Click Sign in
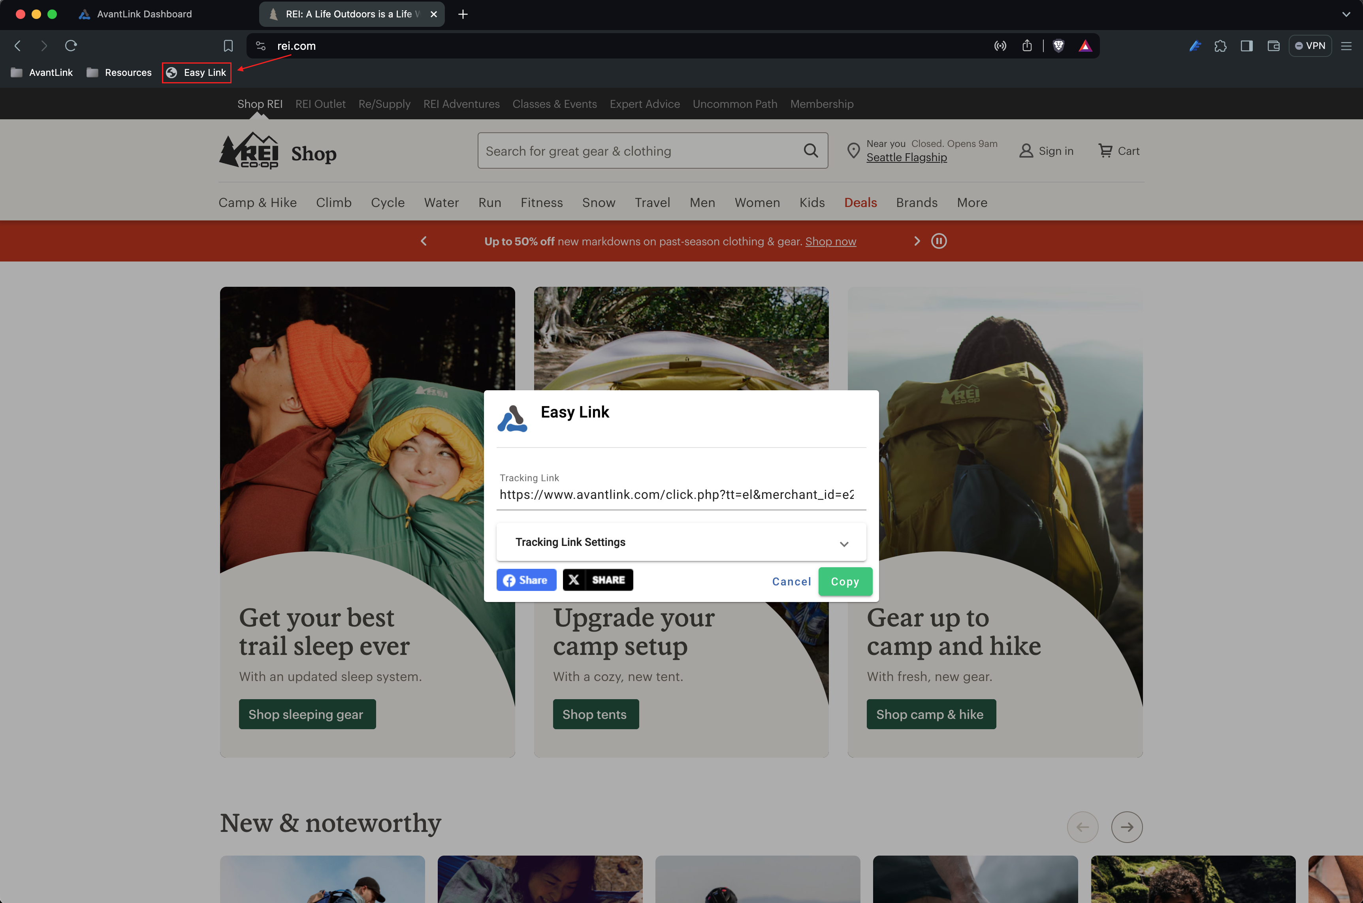1363x903 pixels. 1046,151
